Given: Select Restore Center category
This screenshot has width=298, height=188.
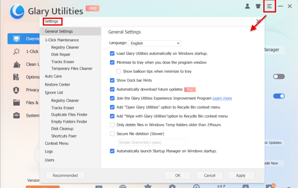Looking at the screenshot, I should pyautogui.click(x=57, y=85).
